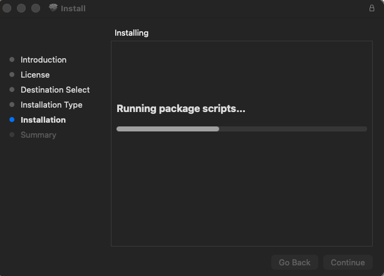Viewport: 384px width, 276px height.
Task: Select the License step label
Action: [35, 75]
